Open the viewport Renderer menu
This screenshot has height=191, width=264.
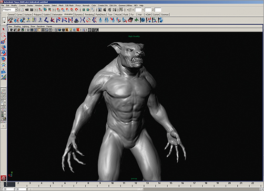tap(40, 26)
